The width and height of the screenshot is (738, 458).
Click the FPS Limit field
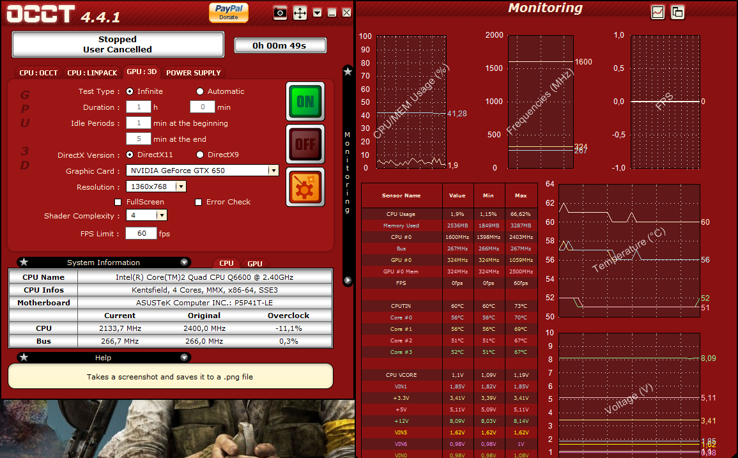tap(141, 233)
